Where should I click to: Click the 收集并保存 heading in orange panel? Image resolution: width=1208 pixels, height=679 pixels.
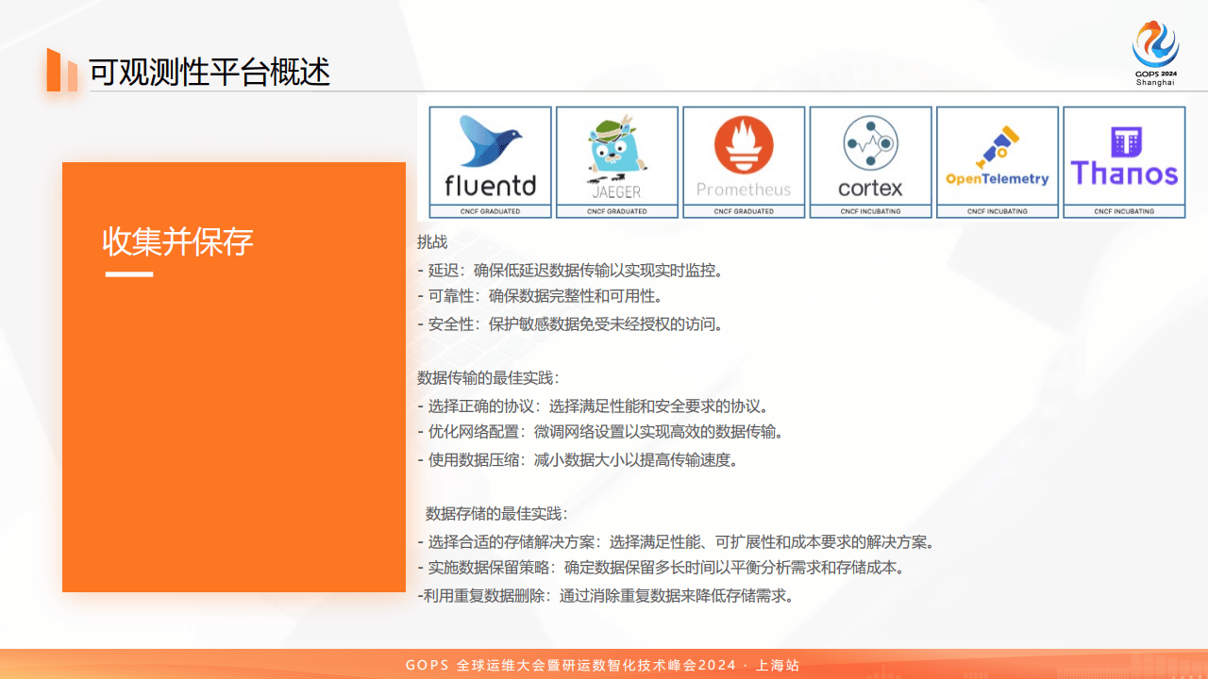point(177,241)
